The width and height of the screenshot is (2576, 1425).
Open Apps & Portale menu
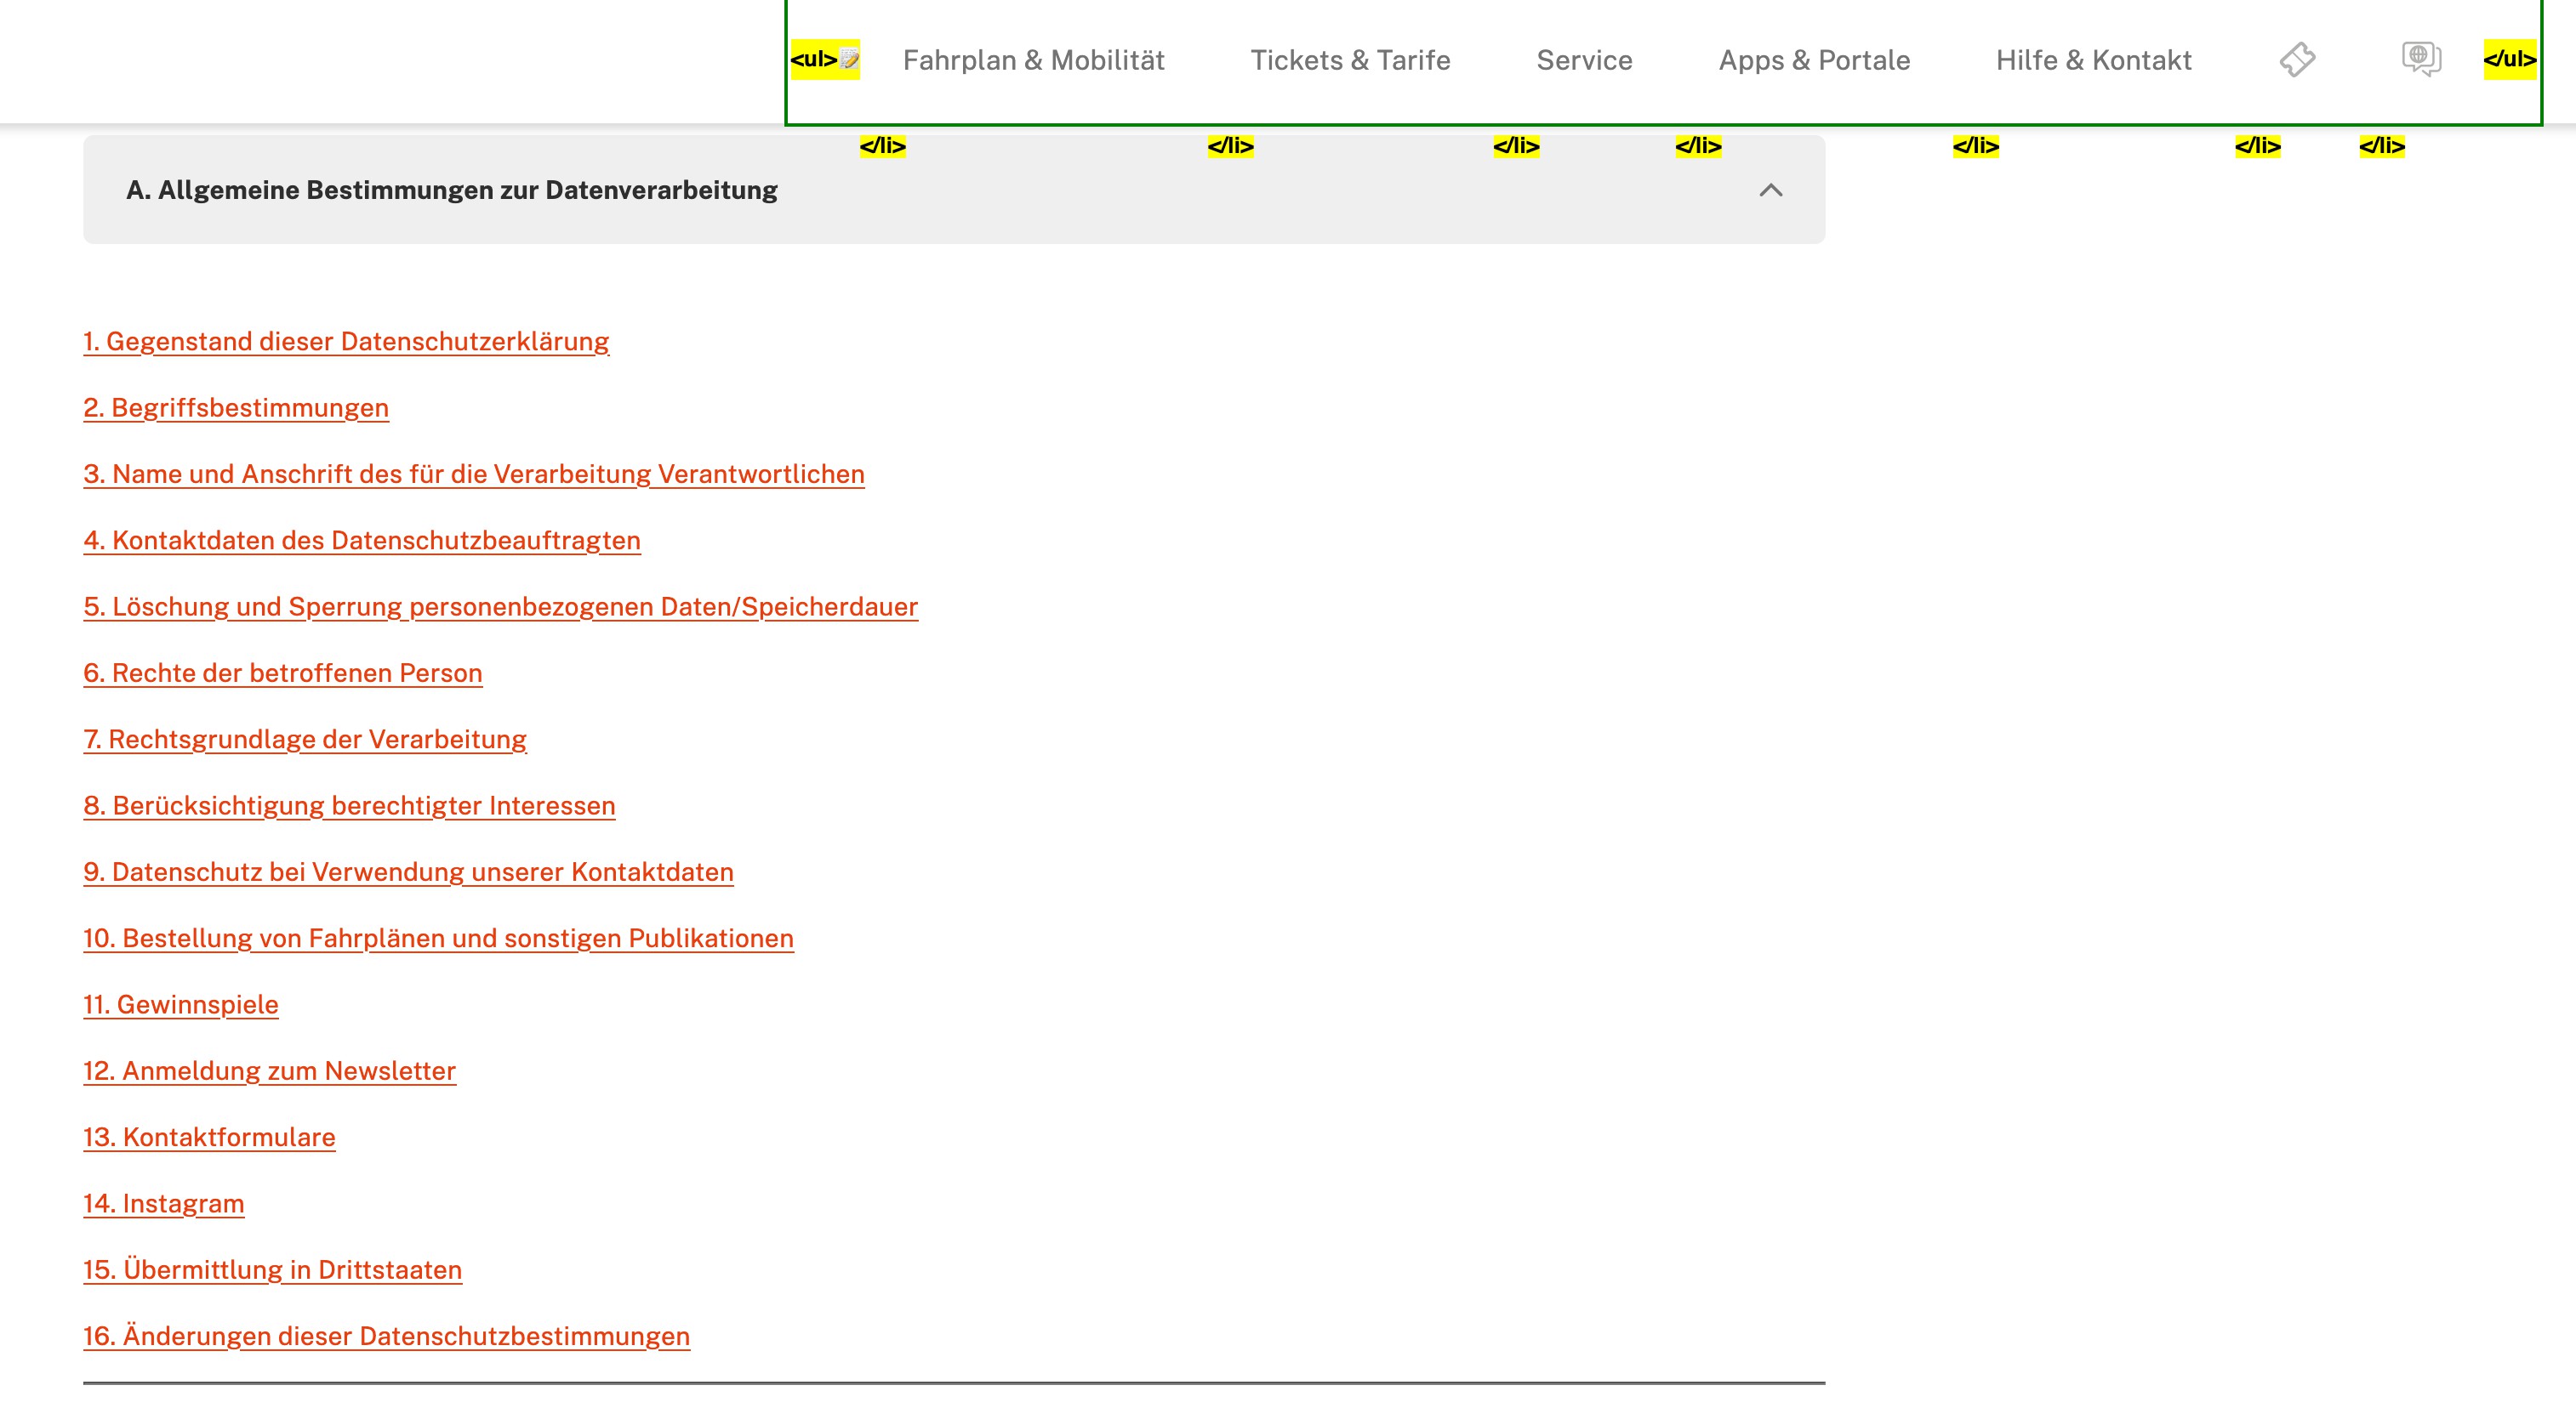1813,60
